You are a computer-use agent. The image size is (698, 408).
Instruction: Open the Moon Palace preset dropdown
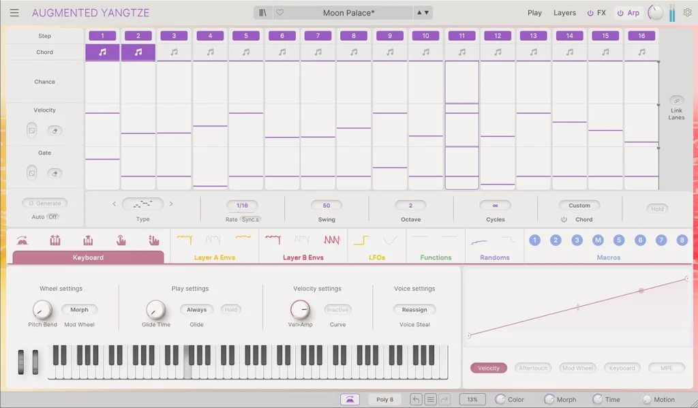350,12
